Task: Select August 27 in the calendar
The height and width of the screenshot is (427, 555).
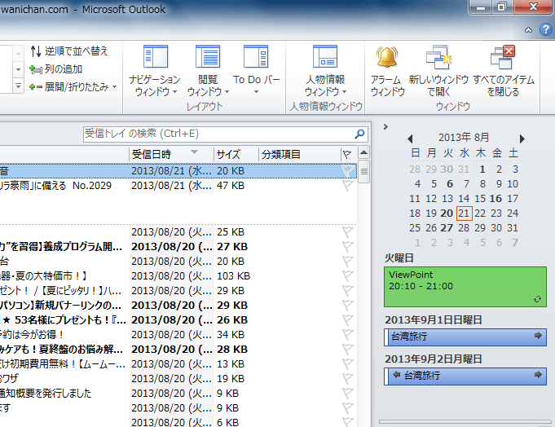Action: coord(447,228)
